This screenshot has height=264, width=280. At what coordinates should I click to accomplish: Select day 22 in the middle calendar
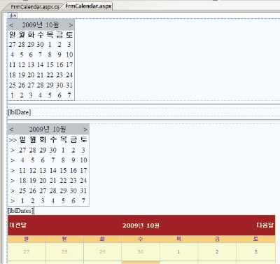pyautogui.click(x=63, y=181)
